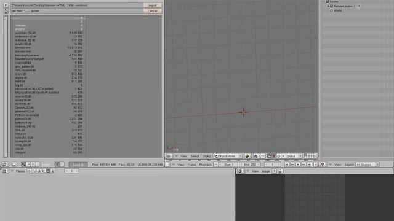
Task: Go to parent directory with P button
Action: (x=6, y=6)
